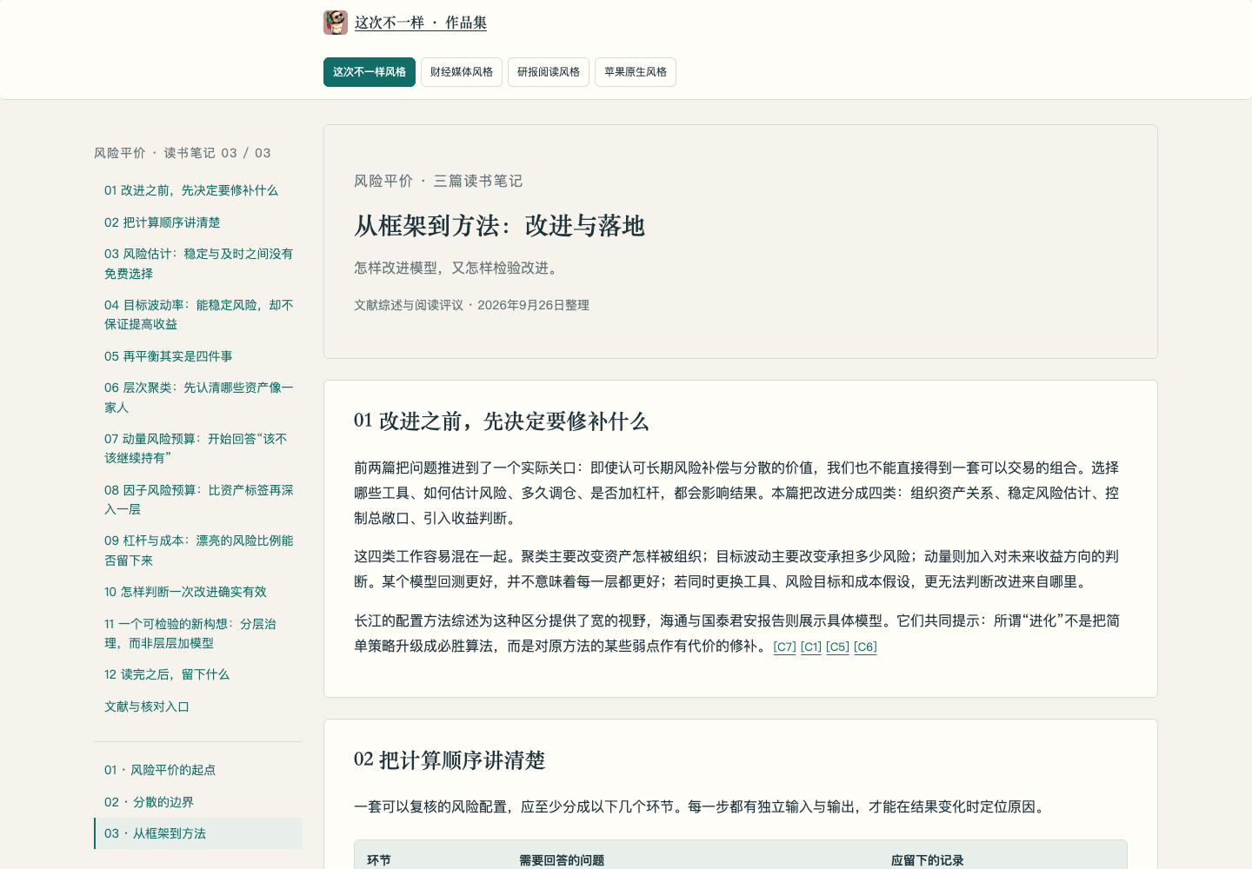Open section 04 目标波动率 in sidebar
1252x869 pixels.
[198, 315]
